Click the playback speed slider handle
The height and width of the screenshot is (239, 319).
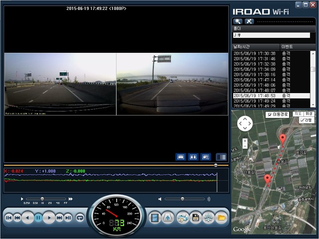point(42,199)
